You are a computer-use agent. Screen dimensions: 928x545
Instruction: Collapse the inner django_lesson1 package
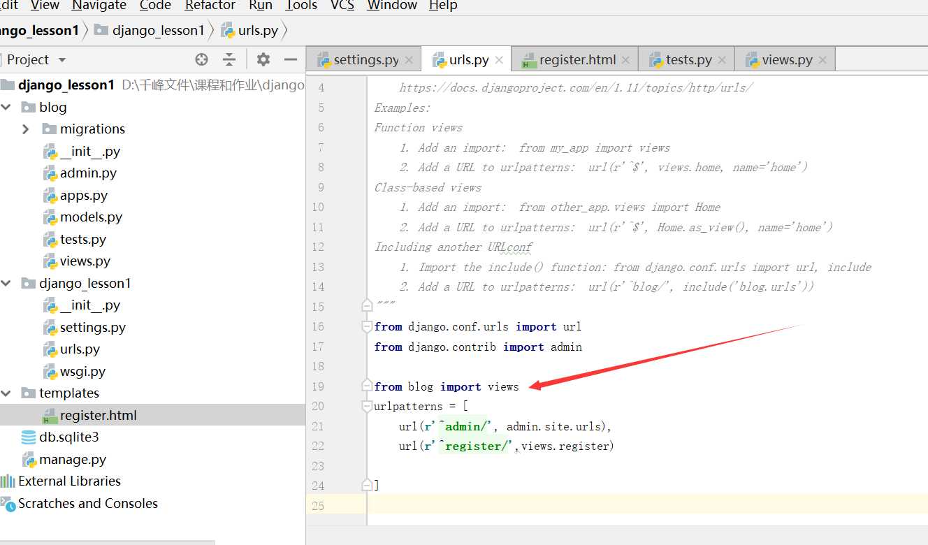point(6,283)
